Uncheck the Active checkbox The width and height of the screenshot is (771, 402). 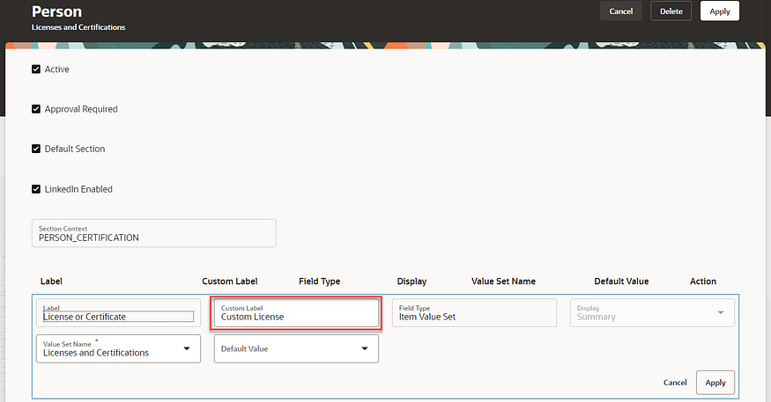36,69
